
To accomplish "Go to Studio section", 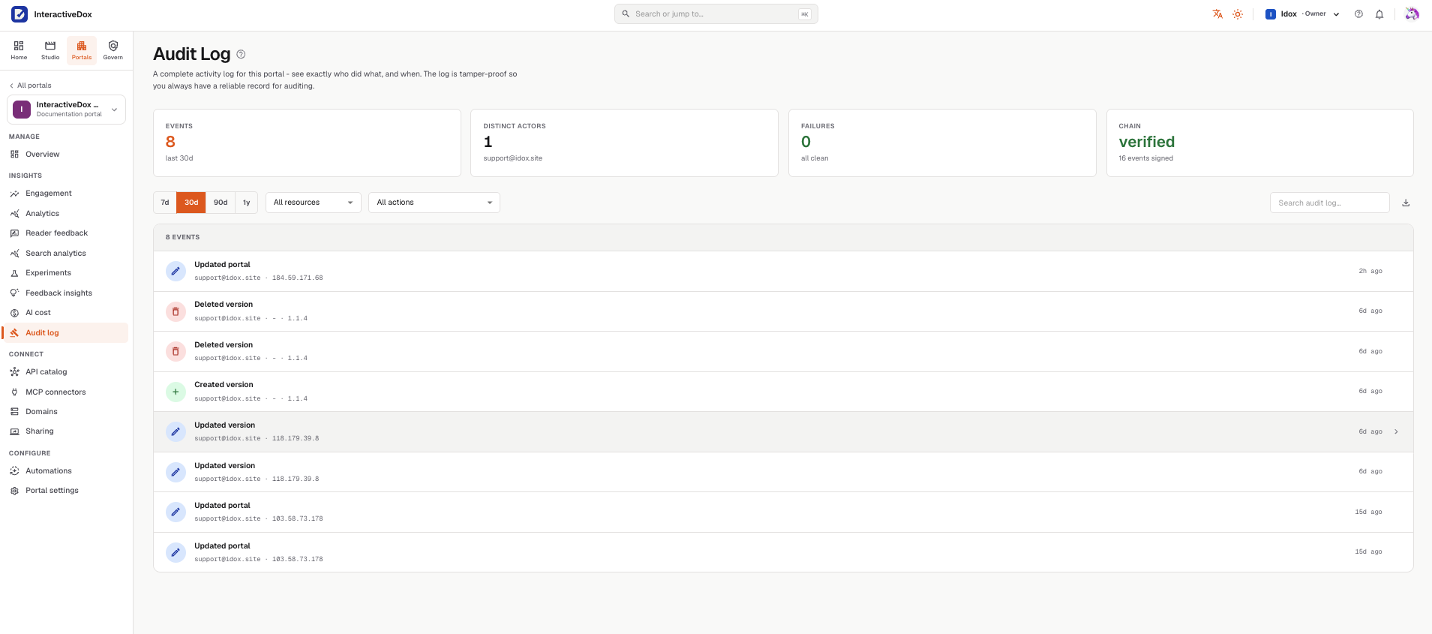I will click(x=50, y=50).
